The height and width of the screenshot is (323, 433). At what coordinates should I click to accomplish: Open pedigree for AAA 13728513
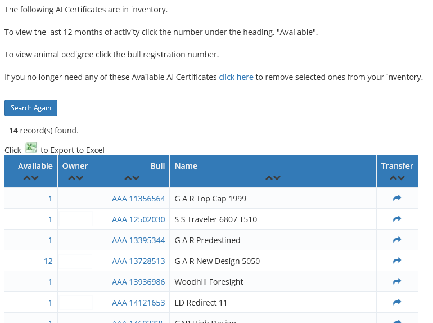[138, 261]
